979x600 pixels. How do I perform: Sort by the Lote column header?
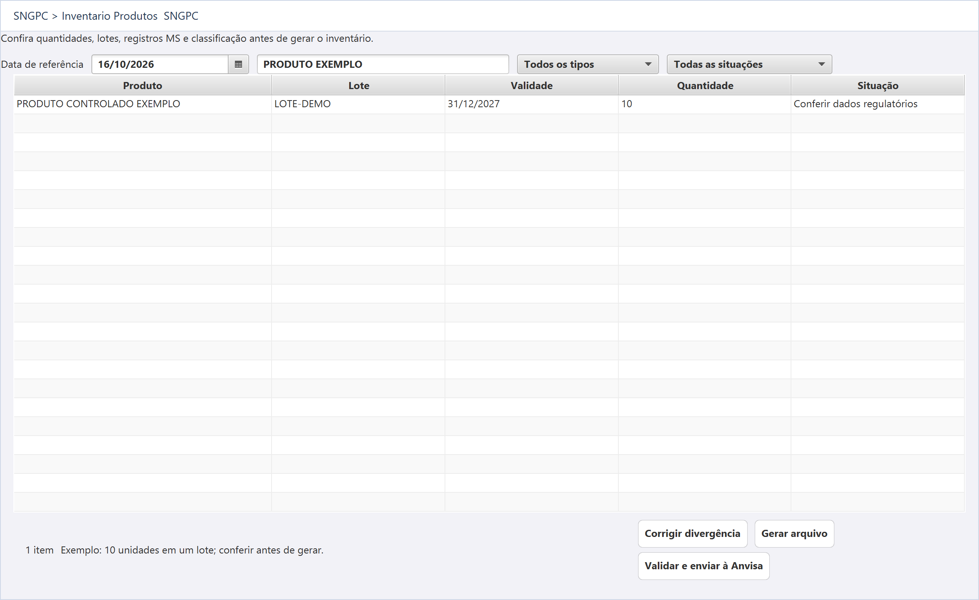[358, 86]
